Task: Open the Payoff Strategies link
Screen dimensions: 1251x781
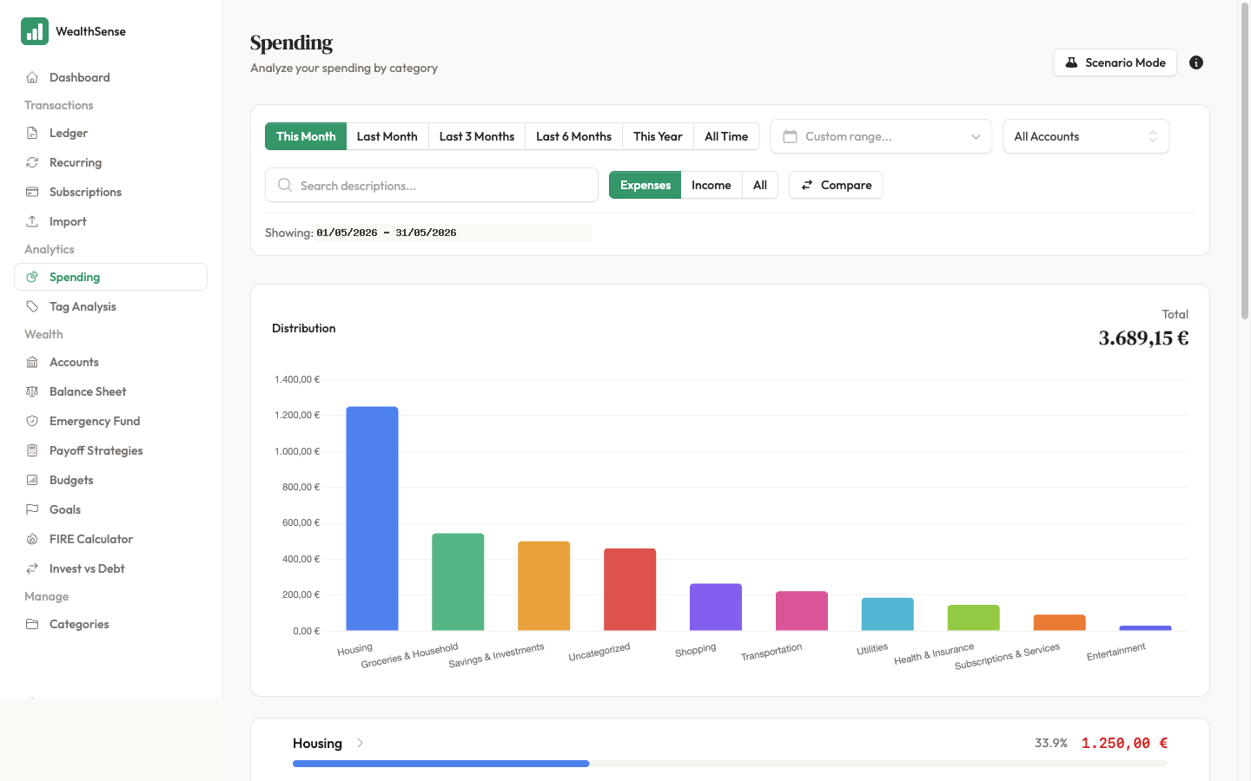Action: (110, 450)
